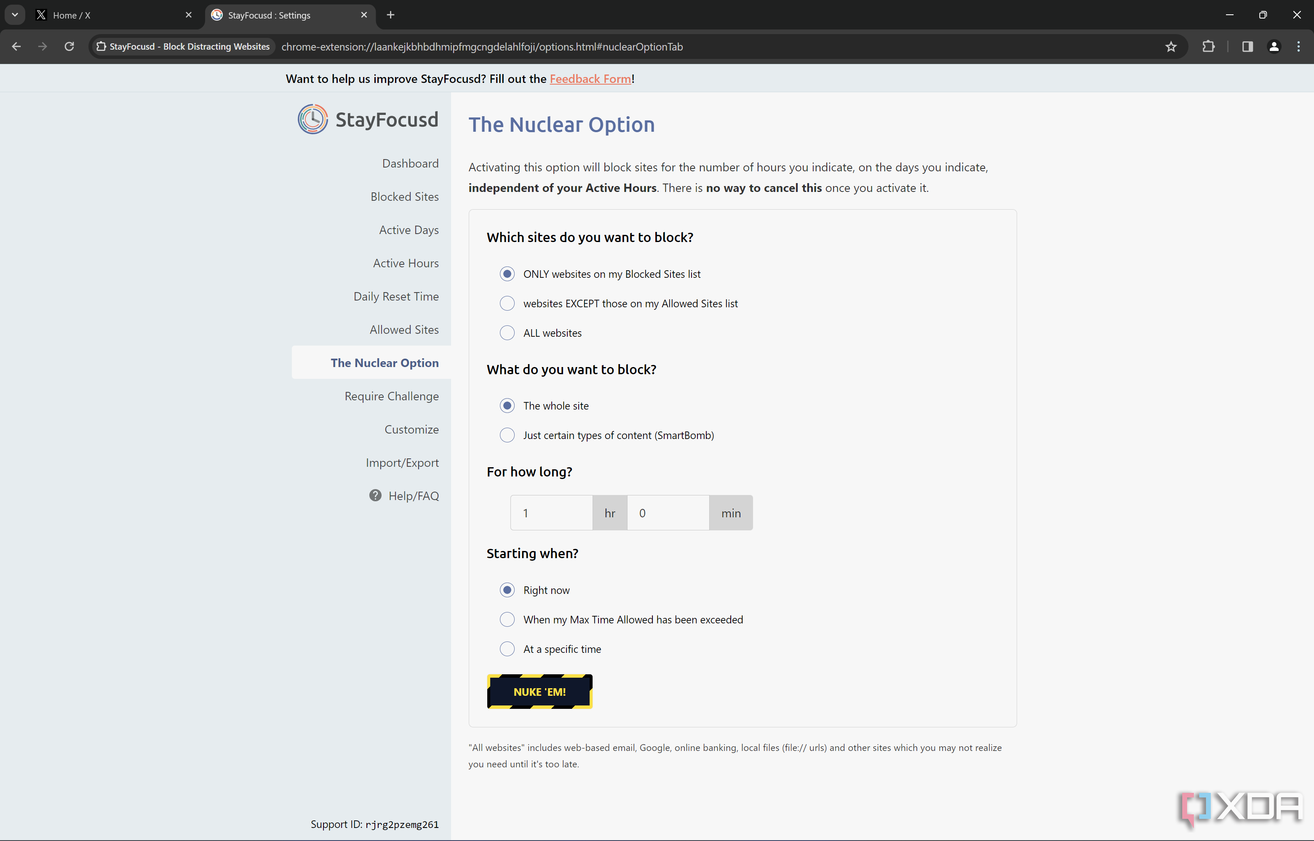
Task: Select ALL websites option
Action: point(507,333)
